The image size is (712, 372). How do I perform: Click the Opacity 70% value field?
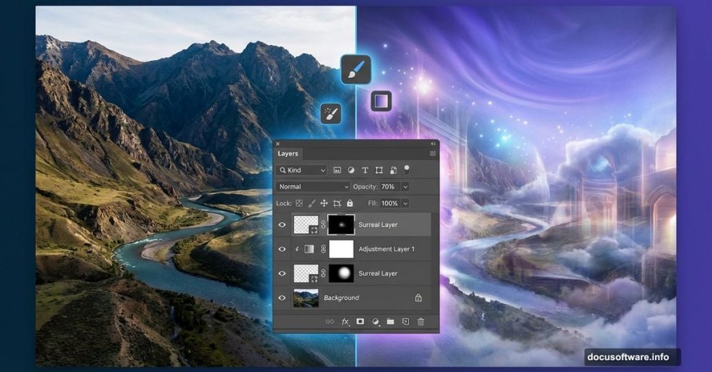pyautogui.click(x=390, y=187)
